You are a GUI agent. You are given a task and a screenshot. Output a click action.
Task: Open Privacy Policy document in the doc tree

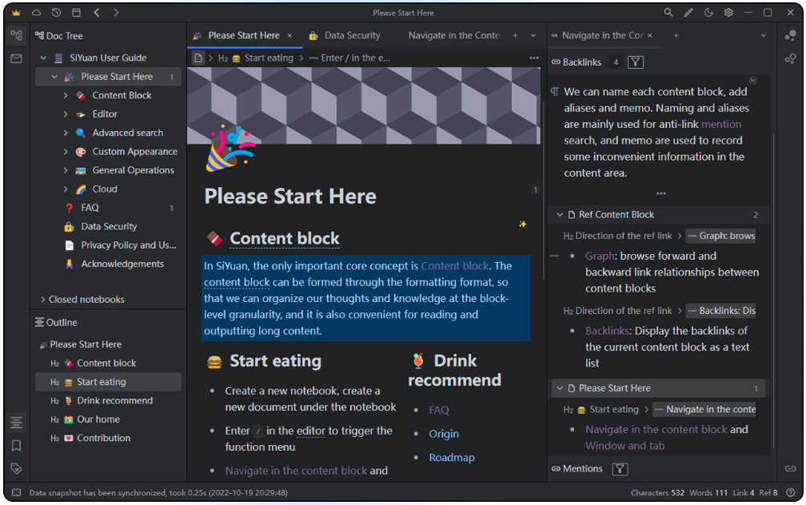tap(129, 245)
